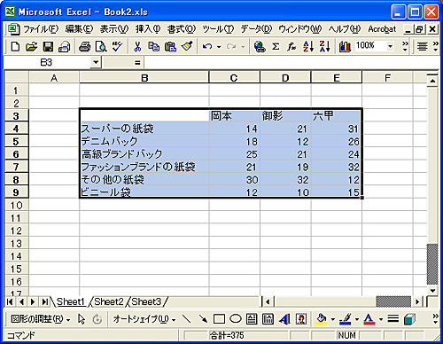Open the Paste Function fx icon
The image size is (443, 344).
pyautogui.click(x=291, y=46)
